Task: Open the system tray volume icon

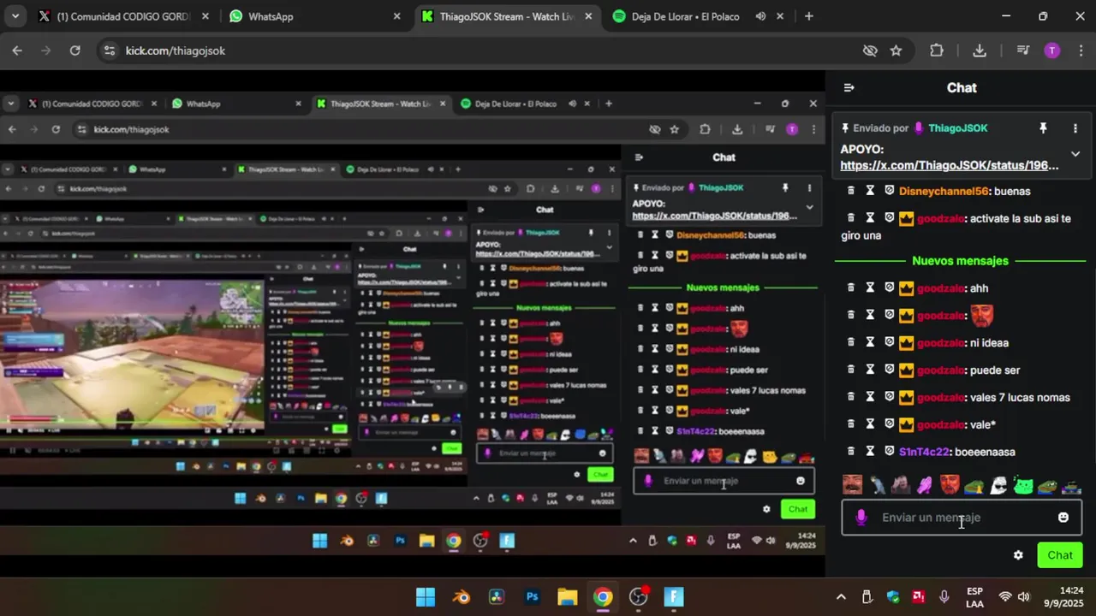Action: pos(1024,597)
